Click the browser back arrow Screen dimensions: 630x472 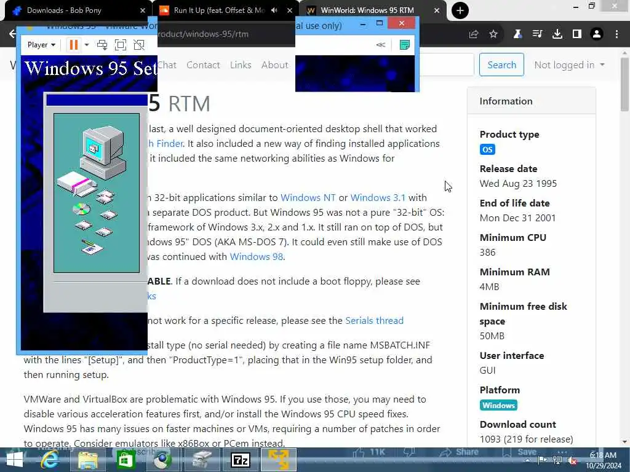12,34
